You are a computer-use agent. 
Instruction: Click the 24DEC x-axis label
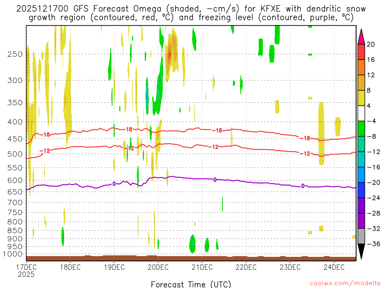[334, 267]
